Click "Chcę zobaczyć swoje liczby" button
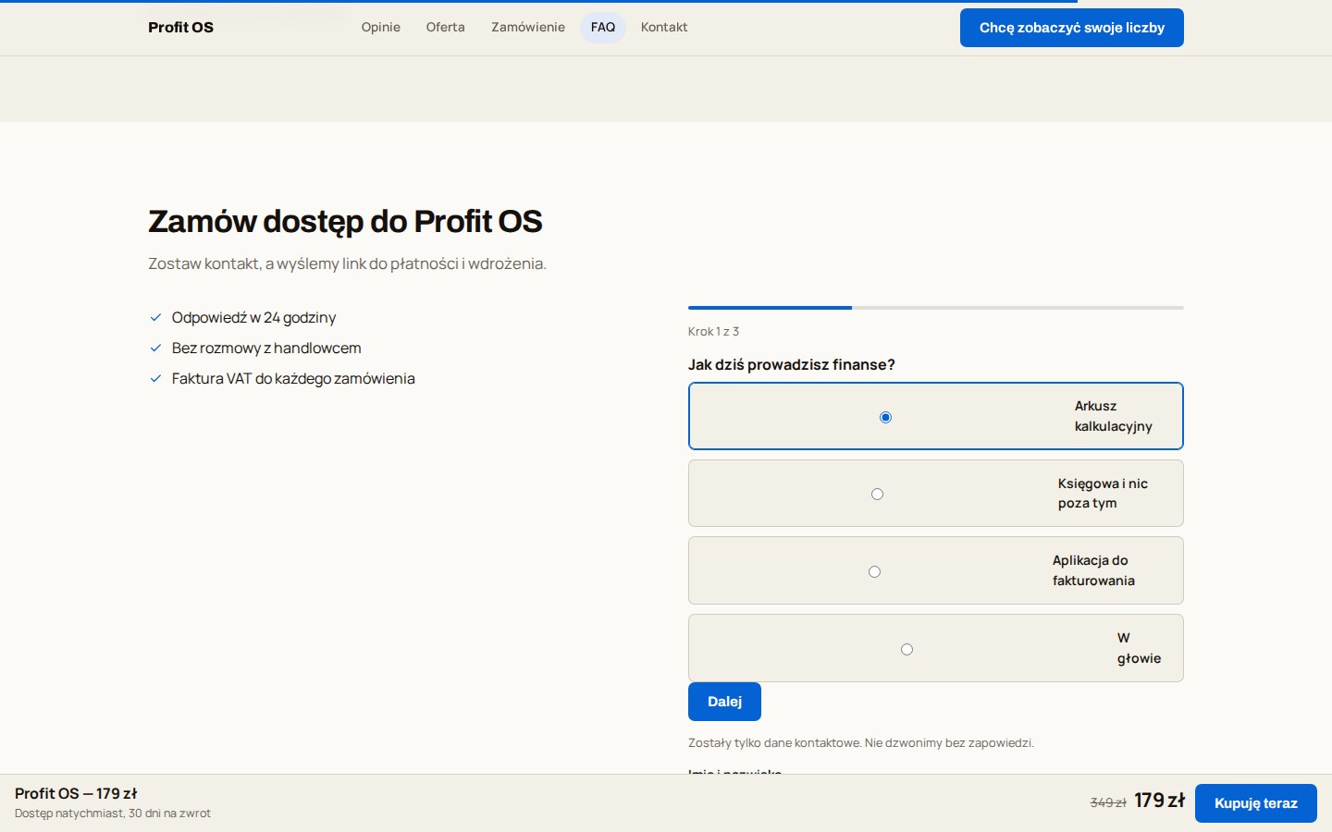The height and width of the screenshot is (832, 1332). [x=1072, y=28]
